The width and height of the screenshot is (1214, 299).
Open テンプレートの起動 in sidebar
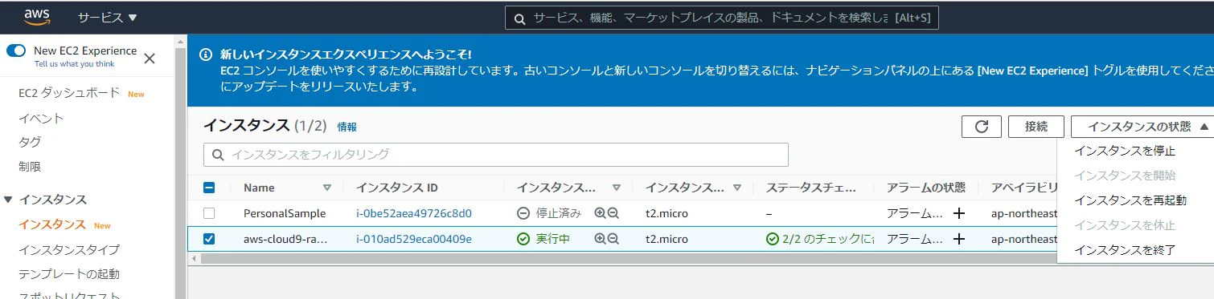tap(69, 273)
